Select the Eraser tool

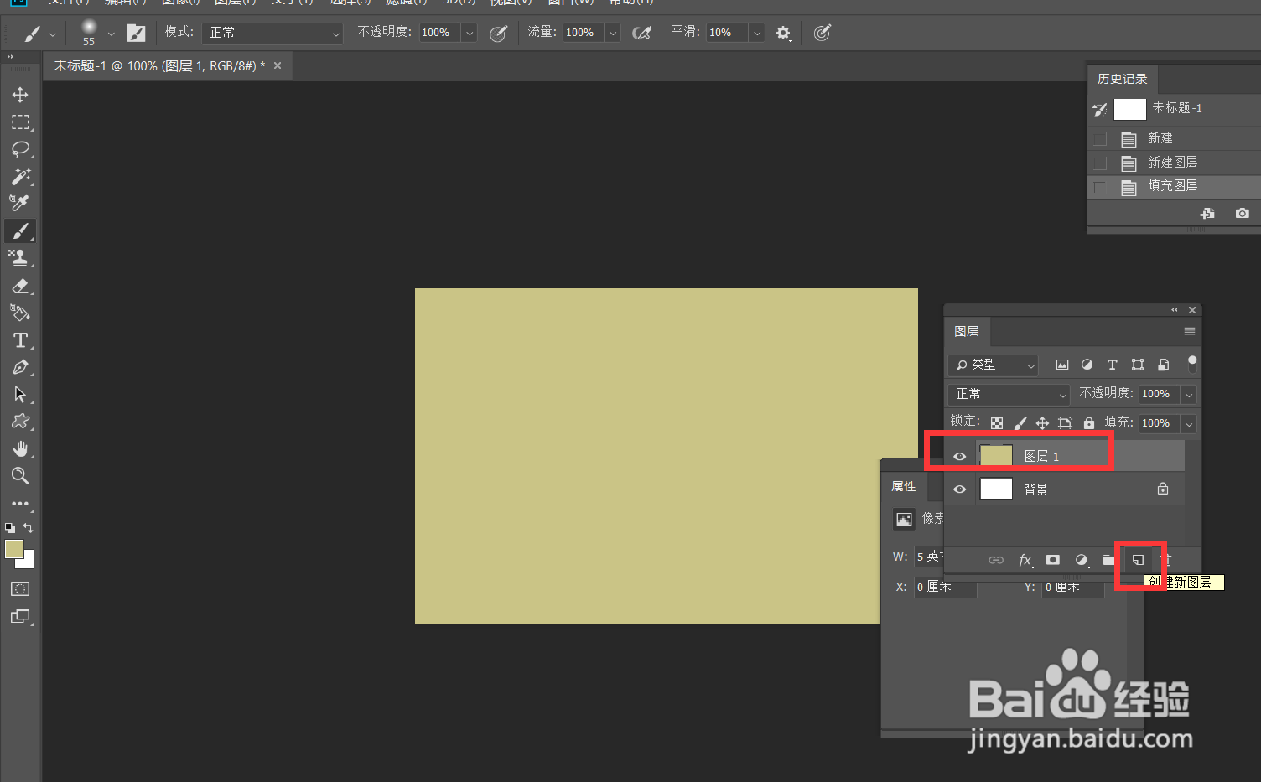coord(20,285)
